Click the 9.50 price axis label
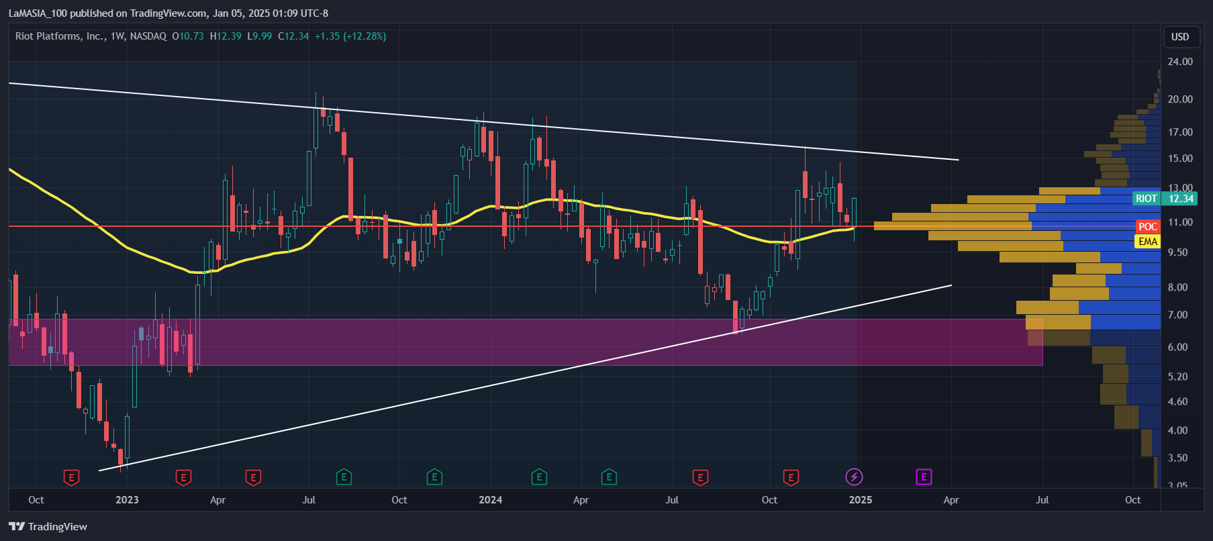Viewport: 1213px width, 541px height. (1178, 252)
